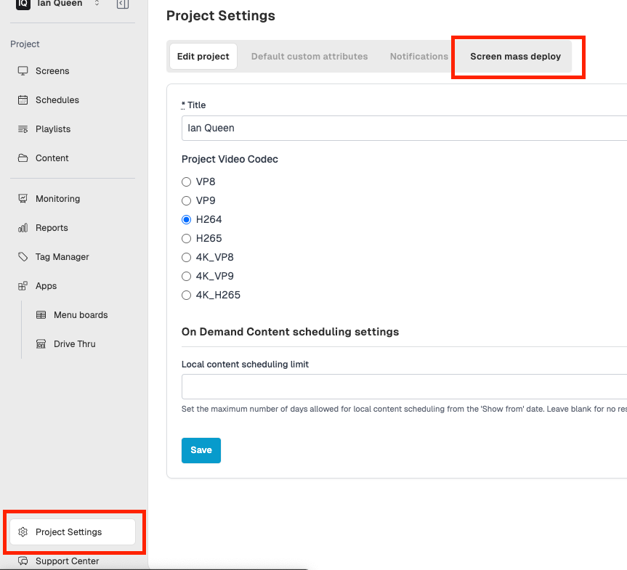Image resolution: width=627 pixels, height=570 pixels.
Task: Save the project settings
Action: (201, 450)
